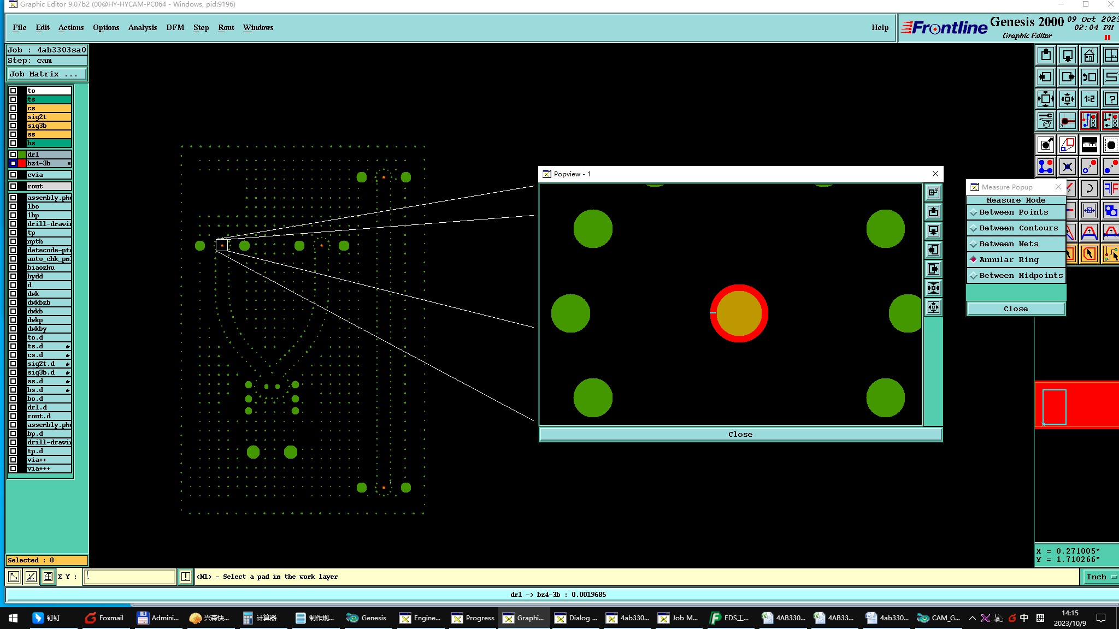The width and height of the screenshot is (1119, 629).
Task: Click the X Y coordinate input field
Action: (129, 577)
